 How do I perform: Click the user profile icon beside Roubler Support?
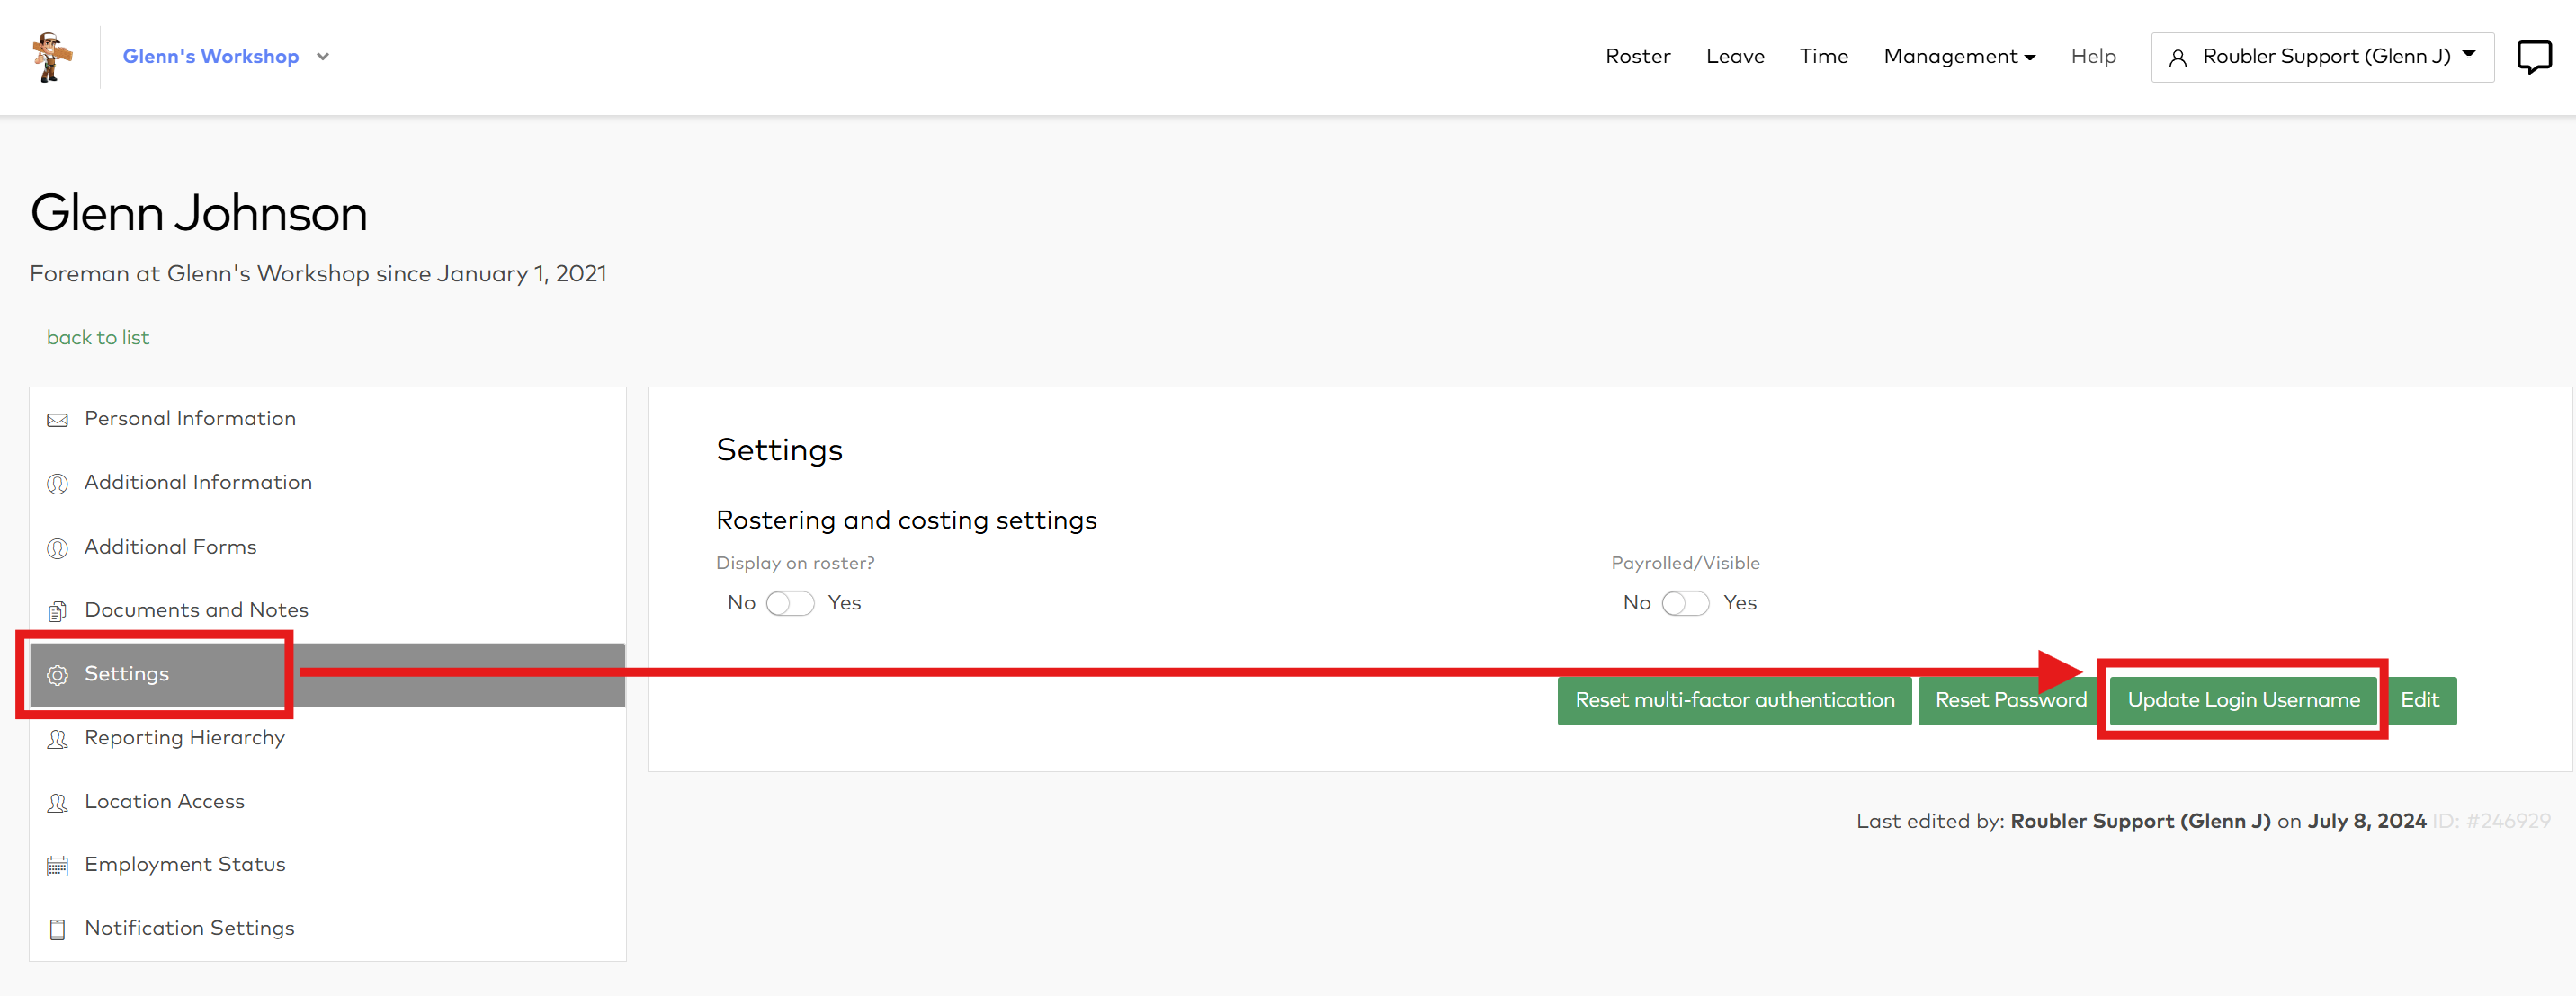(2177, 58)
